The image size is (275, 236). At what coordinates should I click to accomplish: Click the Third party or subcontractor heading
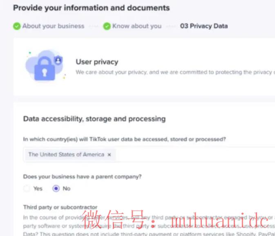point(60,207)
